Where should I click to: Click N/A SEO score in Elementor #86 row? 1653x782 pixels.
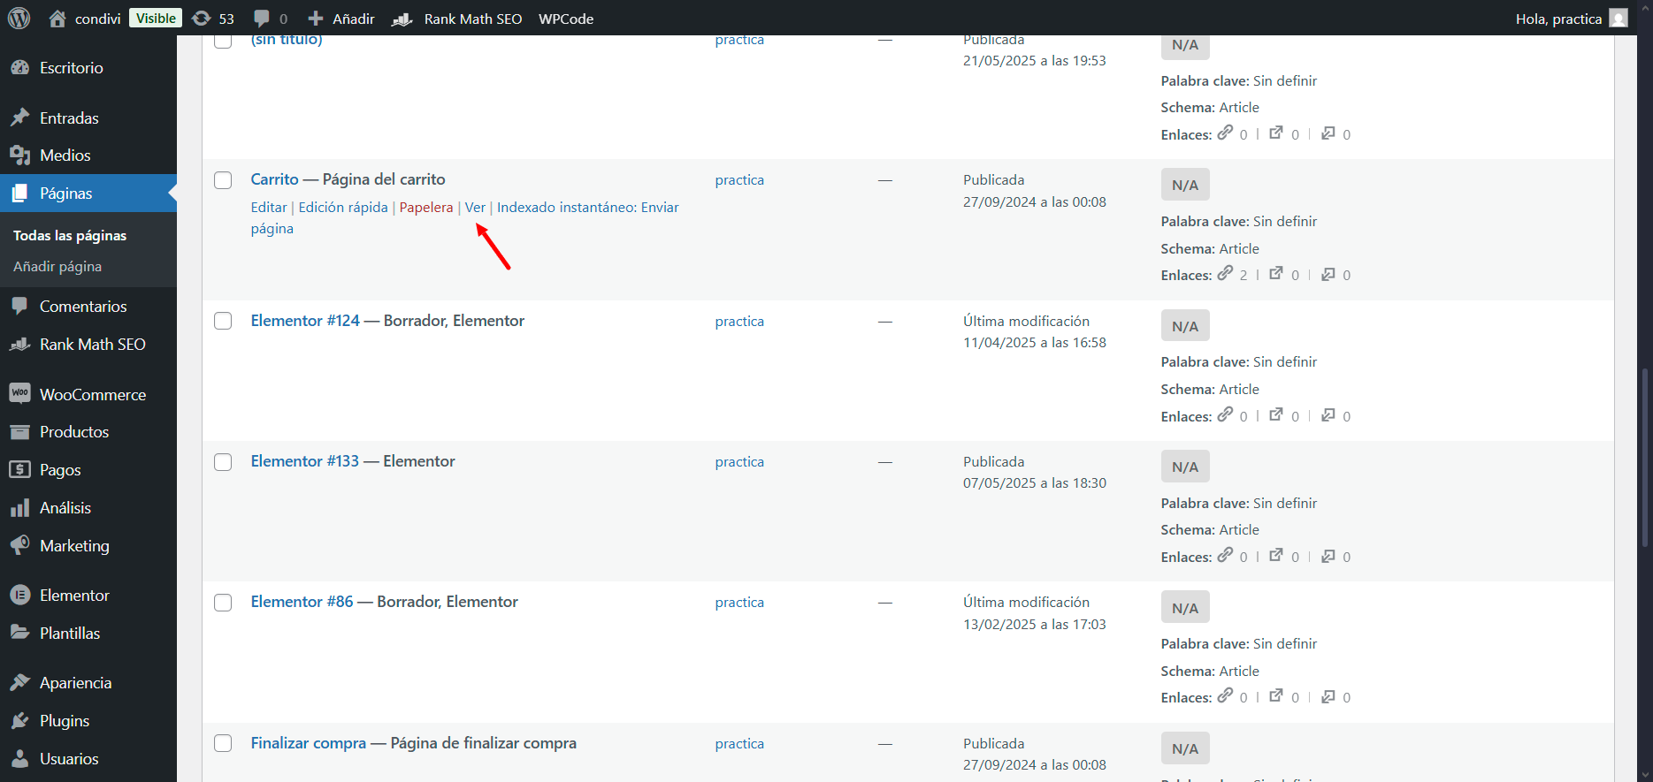pyautogui.click(x=1185, y=608)
